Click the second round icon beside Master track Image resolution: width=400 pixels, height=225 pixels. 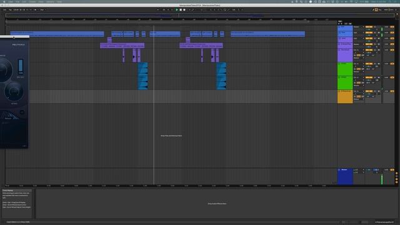tap(396, 176)
